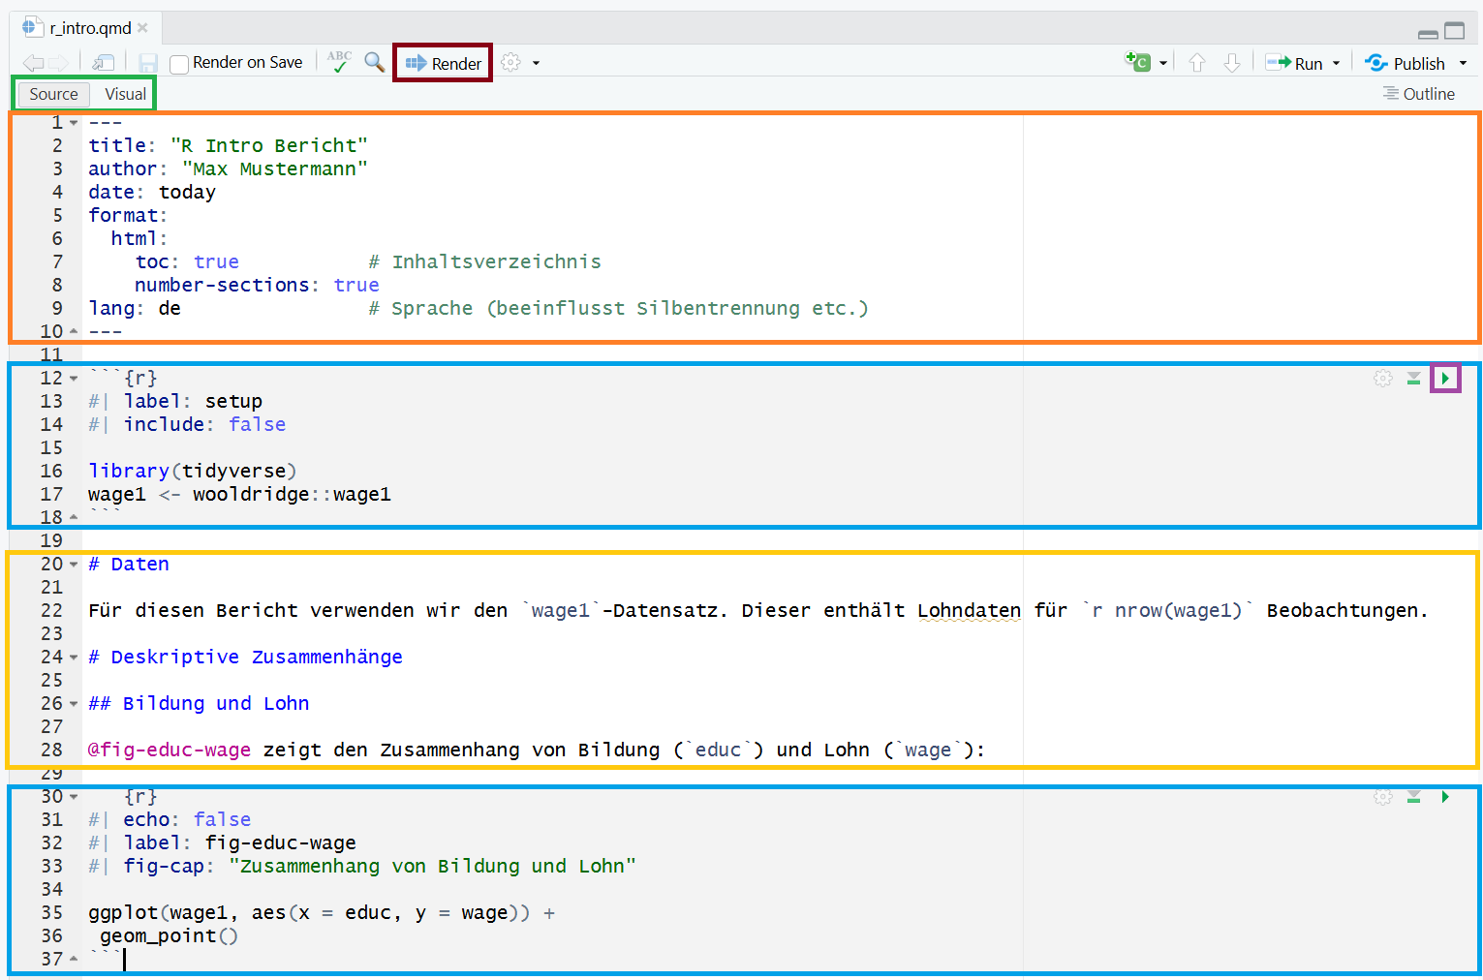Open chunk options gear for fig-educ-wage chunk
The height and width of the screenshot is (980, 1483).
click(x=1383, y=796)
